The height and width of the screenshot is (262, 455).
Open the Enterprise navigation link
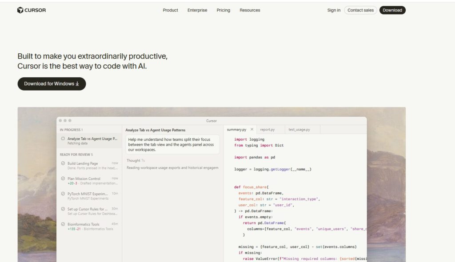(x=197, y=10)
